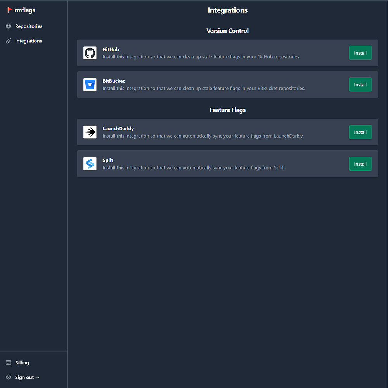Click the Split logo icon
The height and width of the screenshot is (388, 388).
pos(90,164)
